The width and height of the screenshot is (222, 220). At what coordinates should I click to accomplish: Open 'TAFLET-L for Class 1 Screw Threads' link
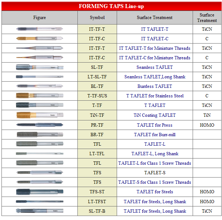154,163
